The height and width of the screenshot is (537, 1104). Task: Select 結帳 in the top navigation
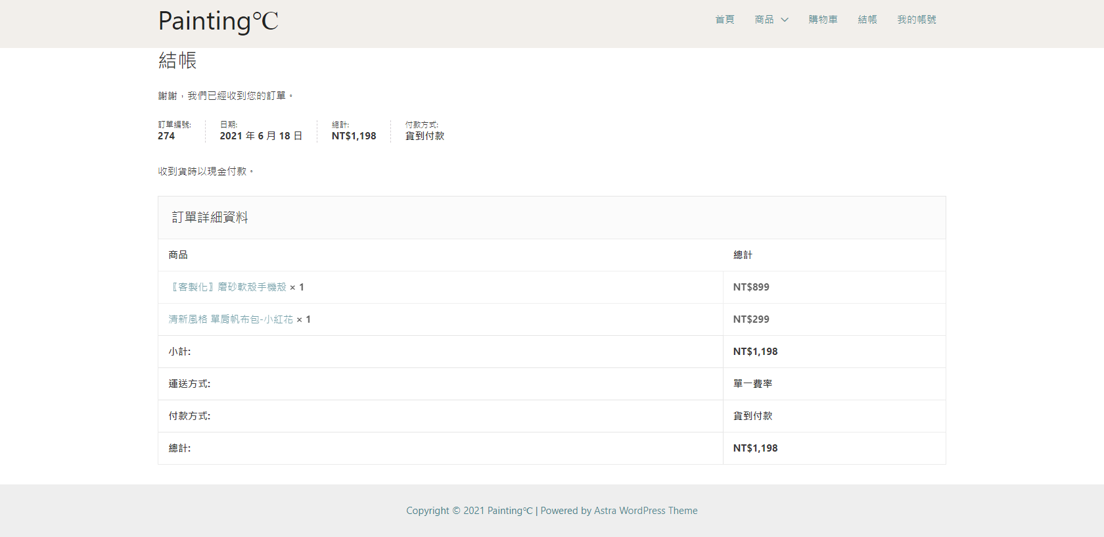tap(867, 20)
